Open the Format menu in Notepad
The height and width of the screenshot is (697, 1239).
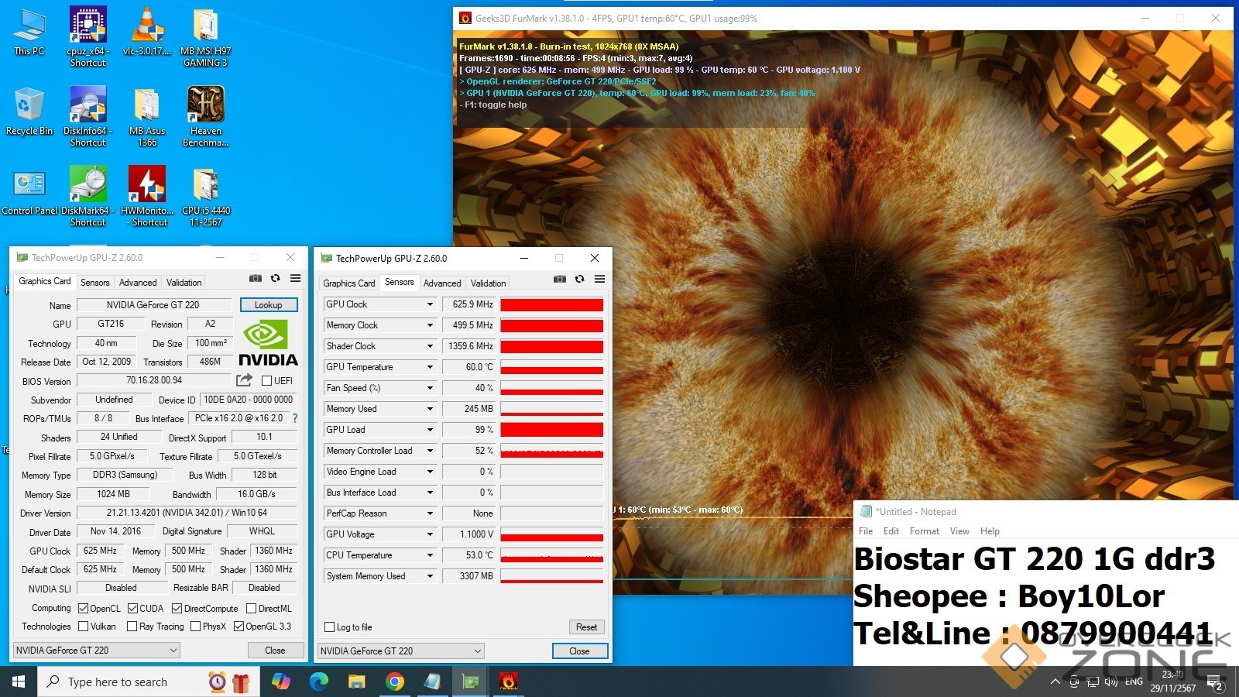(x=924, y=531)
